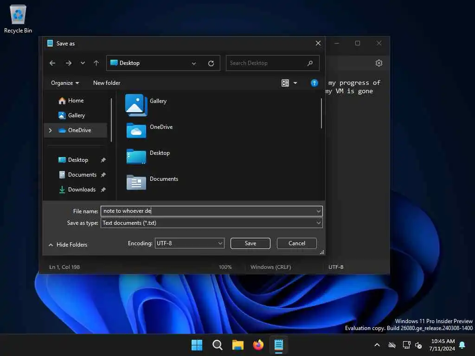Launch Firefox from the taskbar

pos(258,345)
